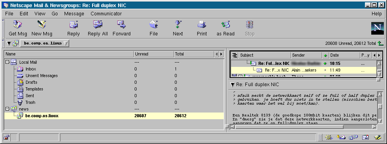The image size is (387, 144).
Task: Open the Edit menu
Action: [x=24, y=14]
